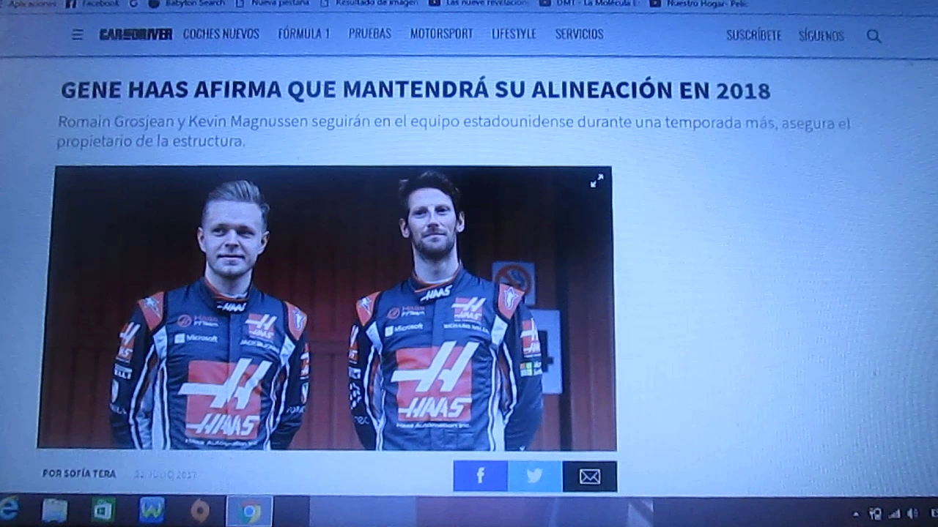Open File Explorer from the taskbar
The height and width of the screenshot is (527, 938).
[x=55, y=510]
